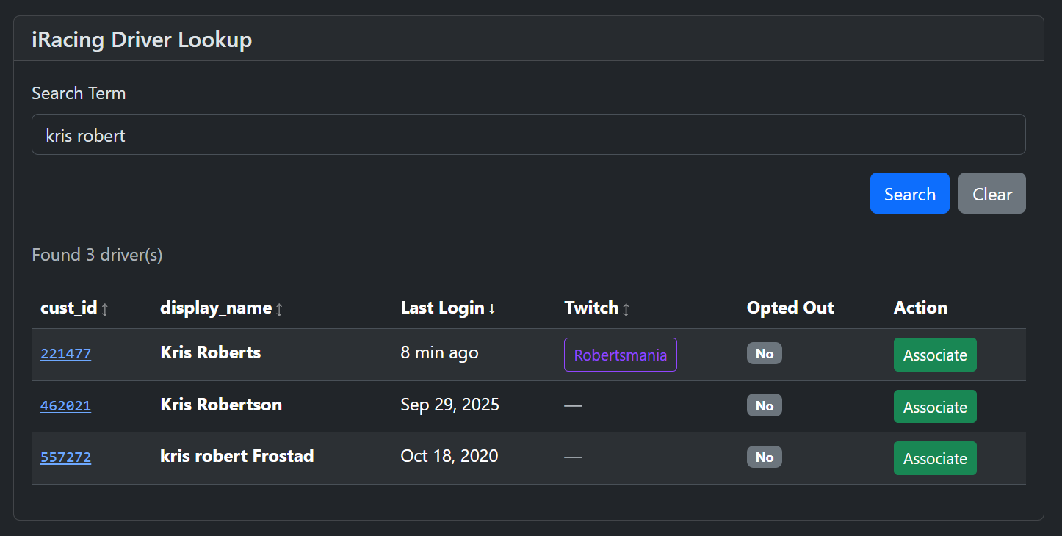Click the Found 3 driver(s) text
The height and width of the screenshot is (536, 1062).
click(x=96, y=255)
